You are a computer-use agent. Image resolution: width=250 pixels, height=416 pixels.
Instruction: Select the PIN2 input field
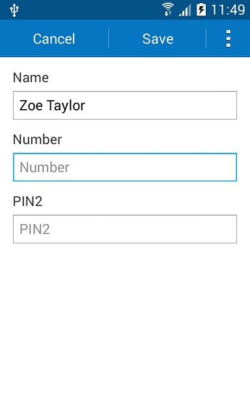125,229
